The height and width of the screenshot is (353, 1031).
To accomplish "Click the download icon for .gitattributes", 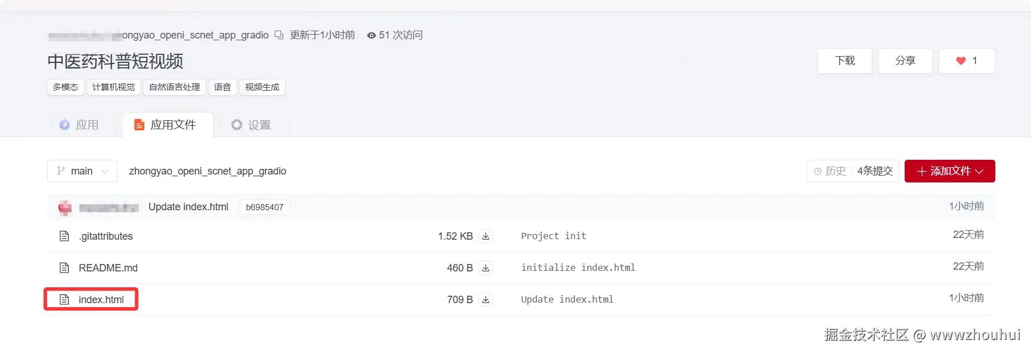I will click(485, 236).
